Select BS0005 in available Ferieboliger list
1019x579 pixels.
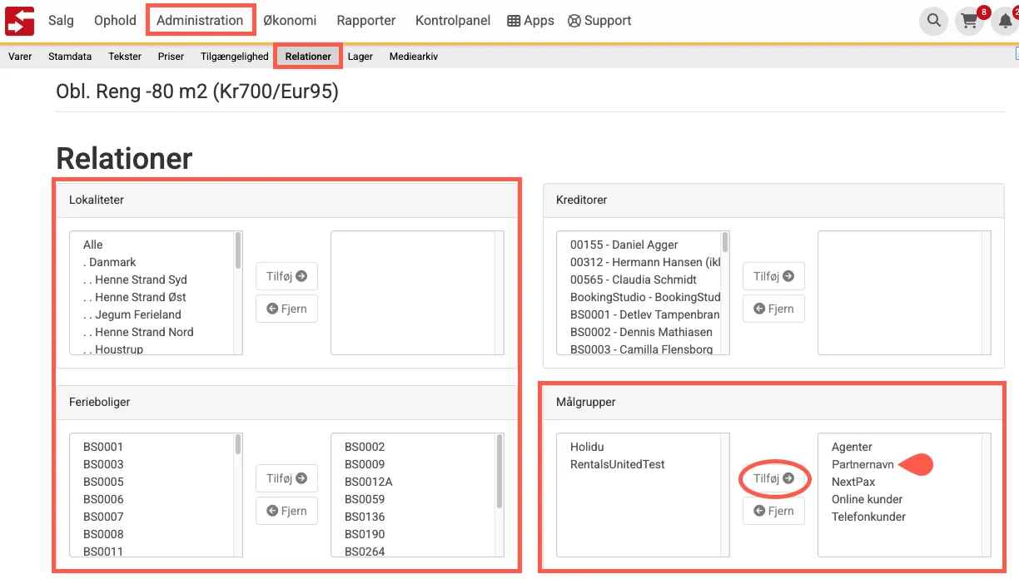point(103,482)
